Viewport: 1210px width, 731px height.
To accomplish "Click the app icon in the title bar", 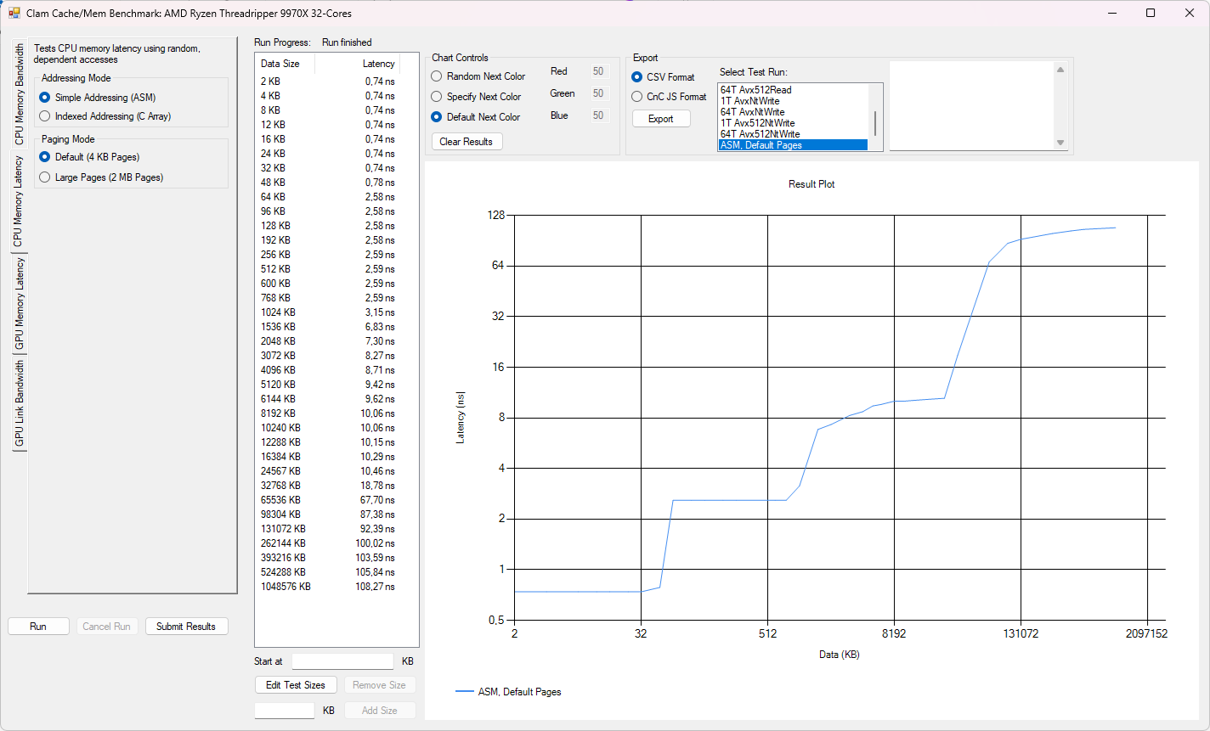I will tap(14, 14).
